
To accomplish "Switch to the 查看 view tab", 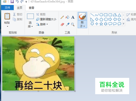I will (x=32, y=8).
